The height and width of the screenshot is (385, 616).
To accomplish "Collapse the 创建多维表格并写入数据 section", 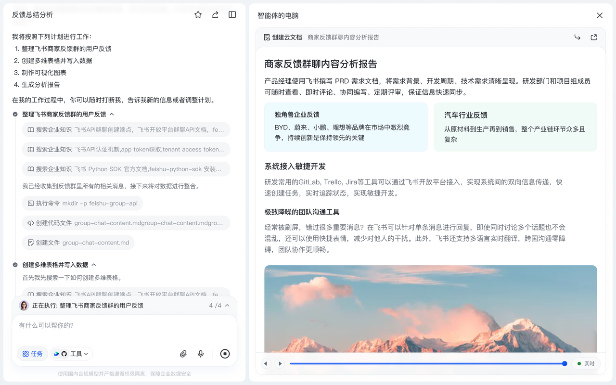I will click(94, 265).
